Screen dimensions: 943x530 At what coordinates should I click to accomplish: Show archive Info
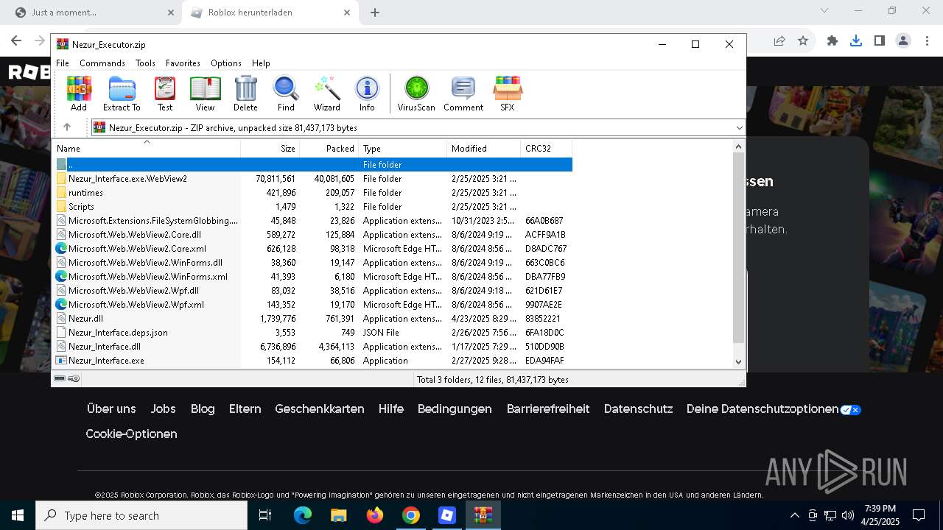[x=367, y=93]
